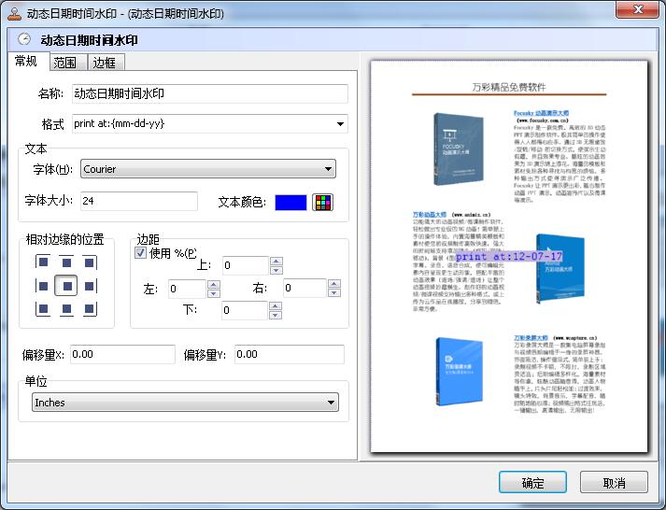Select top-center position anchor
This screenshot has width=666, height=510.
[65, 262]
